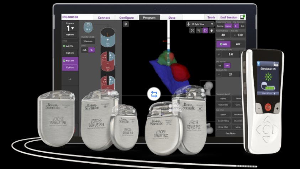
Task: Click the anatomy icon atop the 3D view
Action: pyautogui.click(x=126, y=24)
